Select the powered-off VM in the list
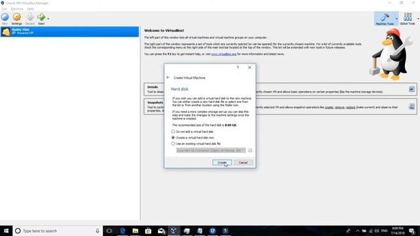 [70, 31]
